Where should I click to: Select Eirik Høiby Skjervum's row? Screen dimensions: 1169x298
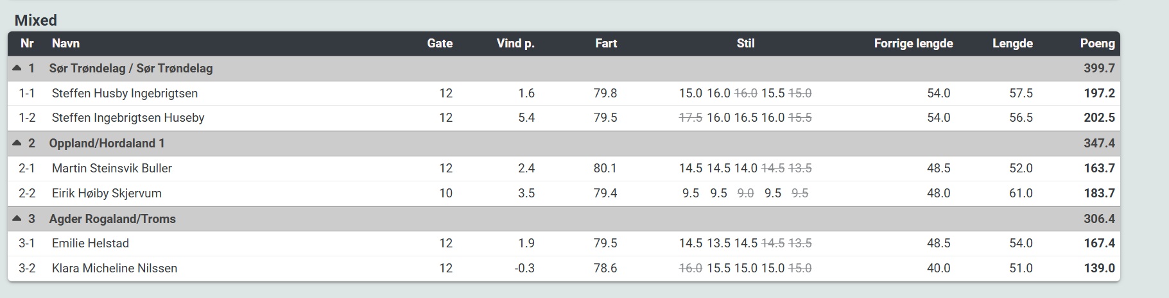(x=107, y=194)
